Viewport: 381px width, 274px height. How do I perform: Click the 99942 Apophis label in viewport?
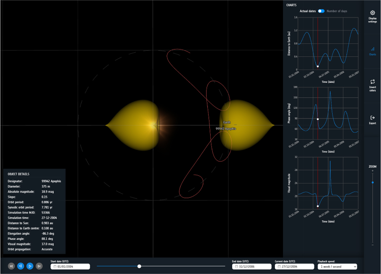pyautogui.click(x=226, y=129)
